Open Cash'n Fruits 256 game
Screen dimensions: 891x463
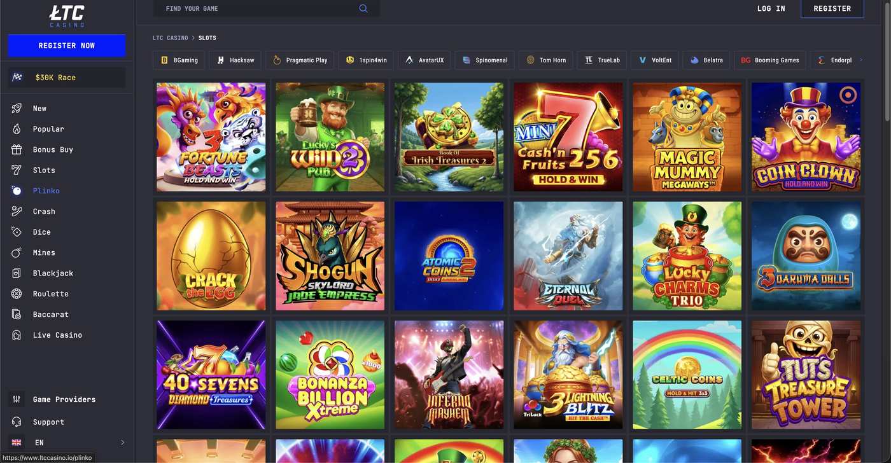click(568, 137)
